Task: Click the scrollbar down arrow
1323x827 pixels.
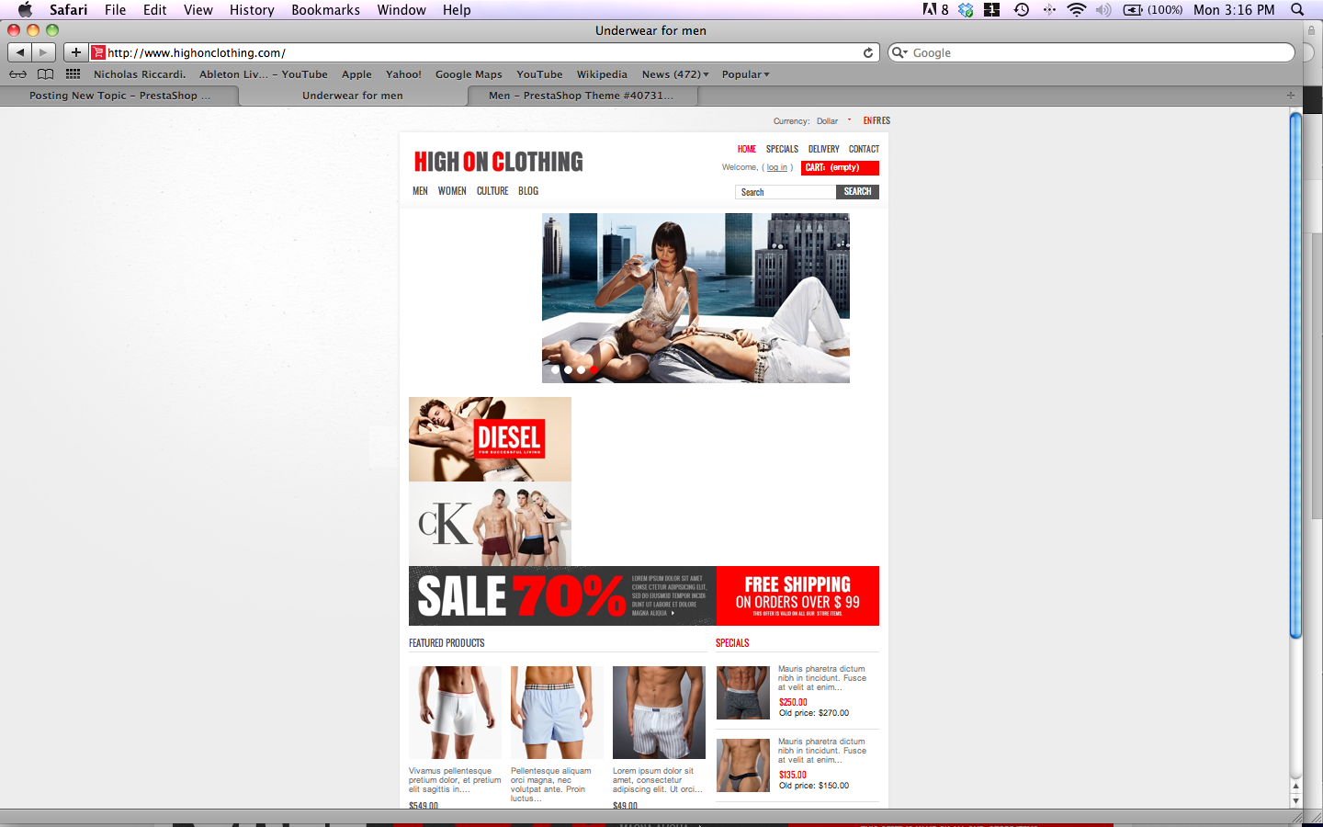Action: 1295,800
